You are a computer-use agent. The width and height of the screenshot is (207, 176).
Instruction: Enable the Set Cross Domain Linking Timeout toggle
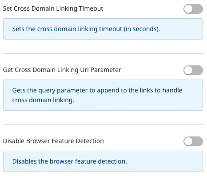(x=193, y=9)
